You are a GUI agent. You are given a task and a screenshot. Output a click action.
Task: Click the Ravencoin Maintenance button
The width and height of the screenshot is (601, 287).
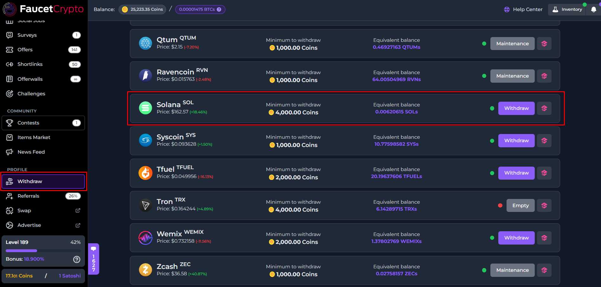pyautogui.click(x=512, y=76)
